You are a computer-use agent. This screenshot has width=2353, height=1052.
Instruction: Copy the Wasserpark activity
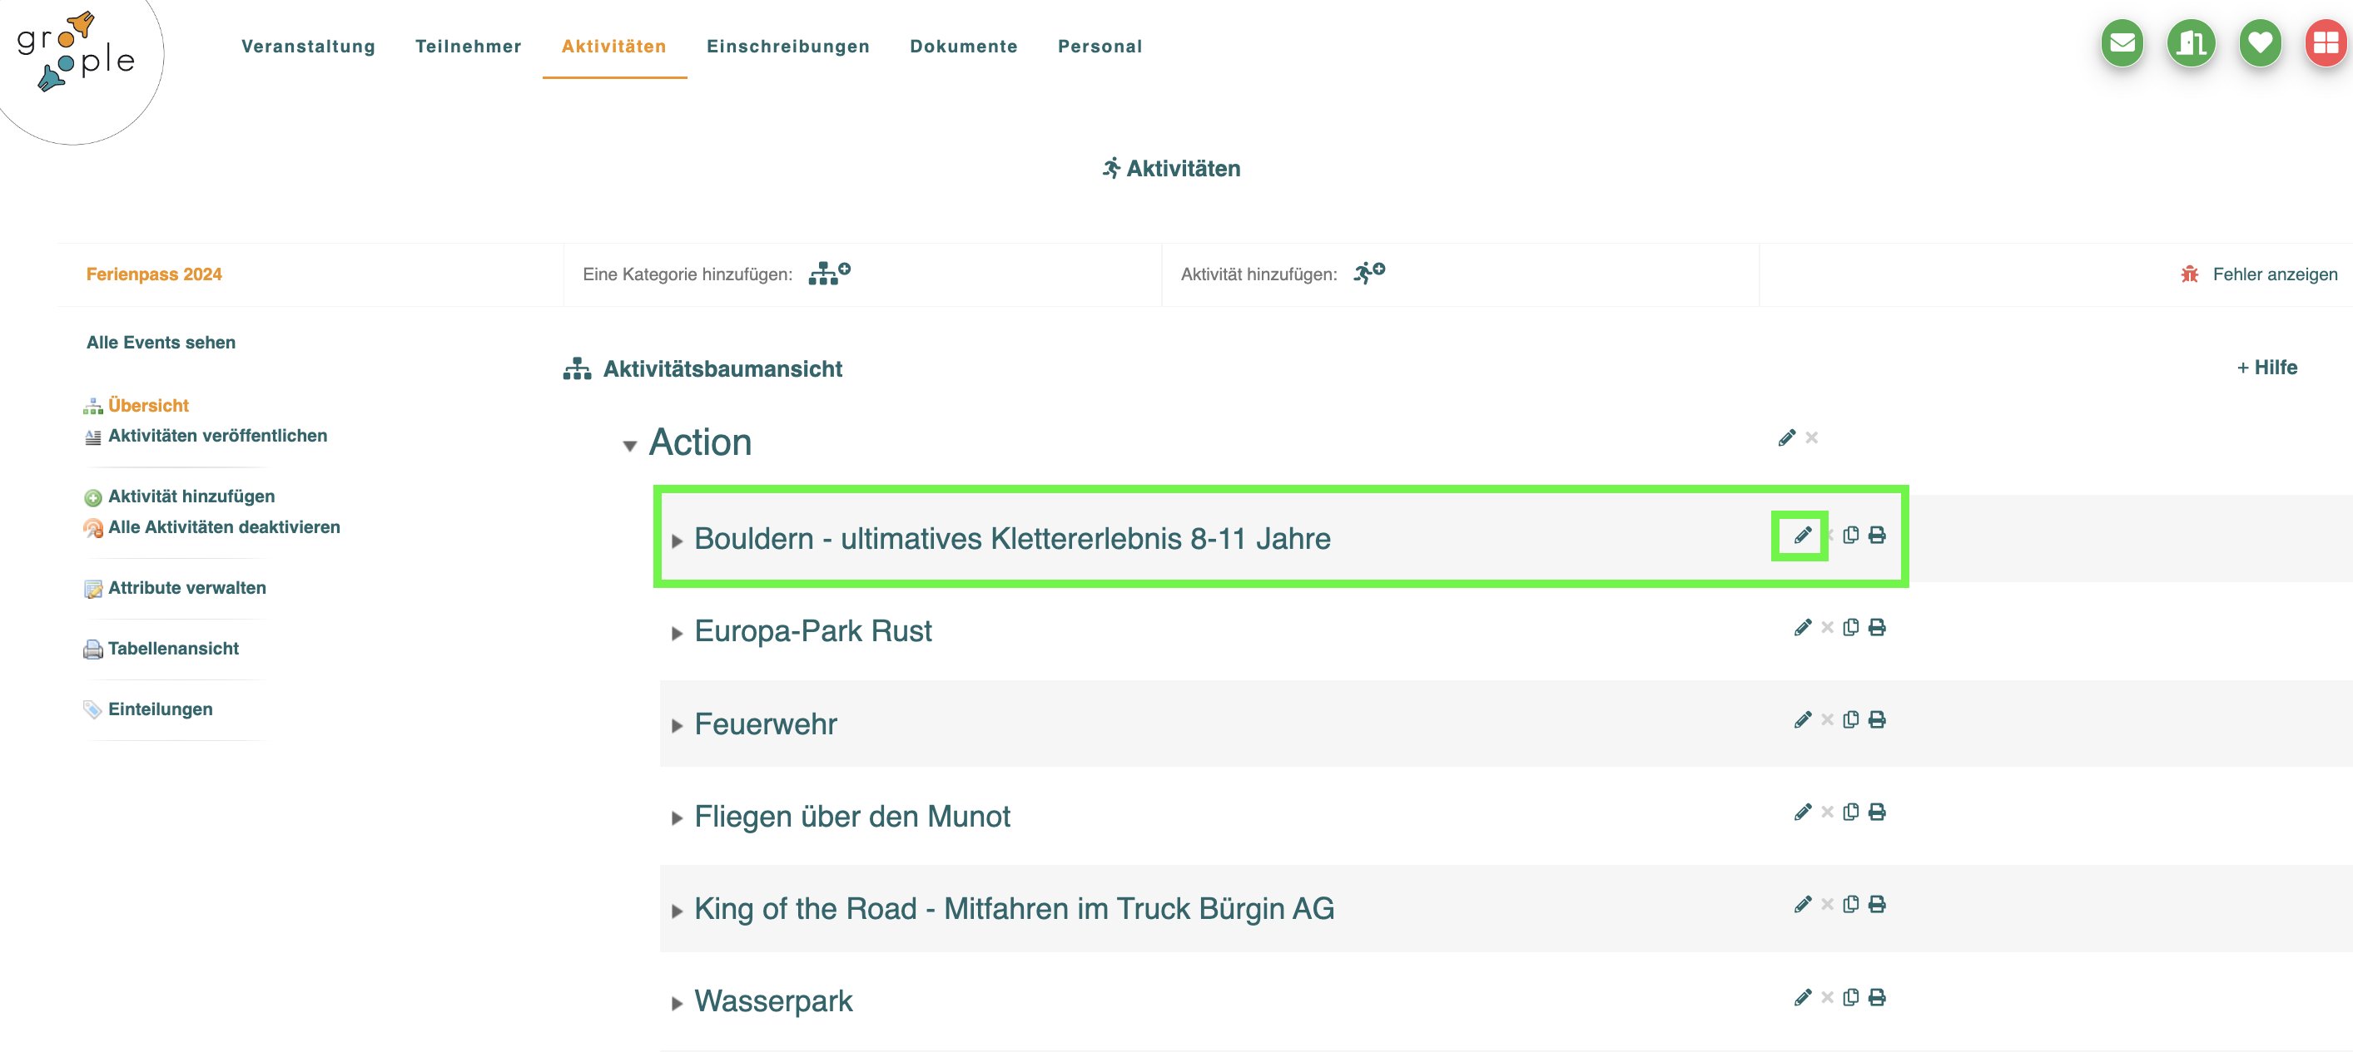[x=1850, y=997]
